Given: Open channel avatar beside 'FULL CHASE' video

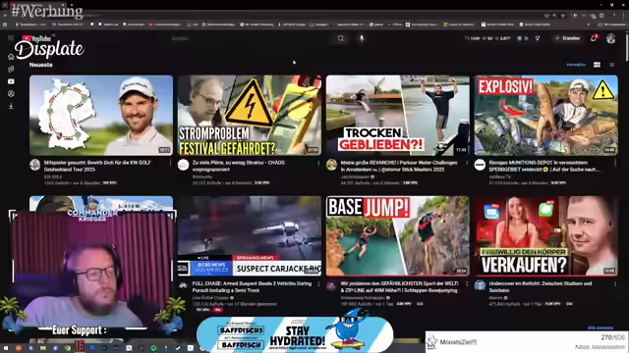Looking at the screenshot, I should click(184, 285).
